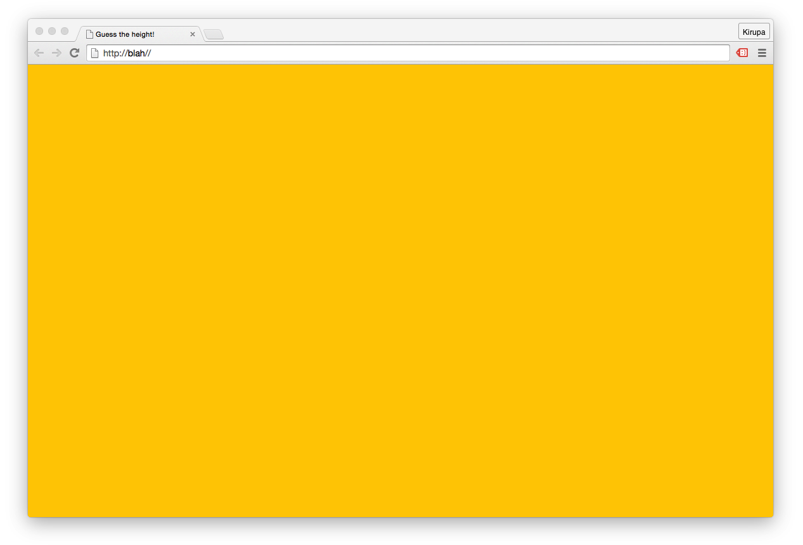Toggle the yellow minimize window control
803x545 pixels.
[51, 30]
